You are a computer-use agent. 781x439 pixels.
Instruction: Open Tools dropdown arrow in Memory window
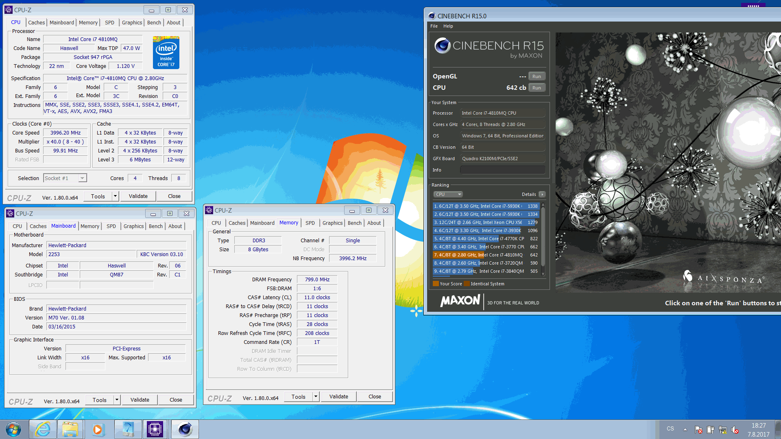click(x=316, y=397)
